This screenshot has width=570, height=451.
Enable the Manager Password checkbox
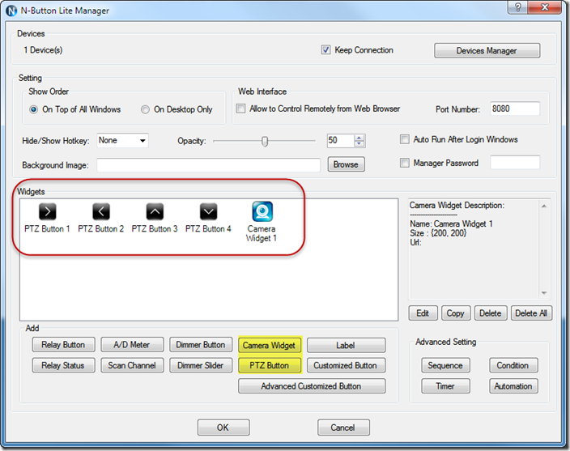tap(405, 163)
